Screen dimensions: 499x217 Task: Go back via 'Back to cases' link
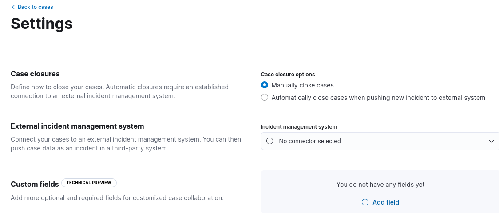tap(35, 7)
